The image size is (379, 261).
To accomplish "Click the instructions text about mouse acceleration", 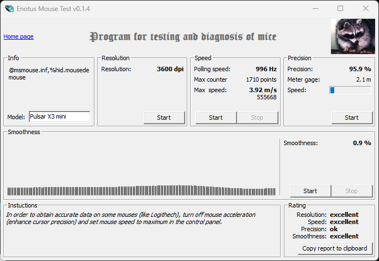I will click(131, 219).
